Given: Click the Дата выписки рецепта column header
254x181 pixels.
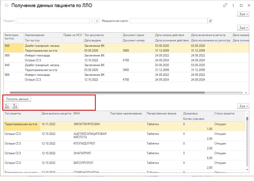Looking at the screenshot, I should 56,114.
